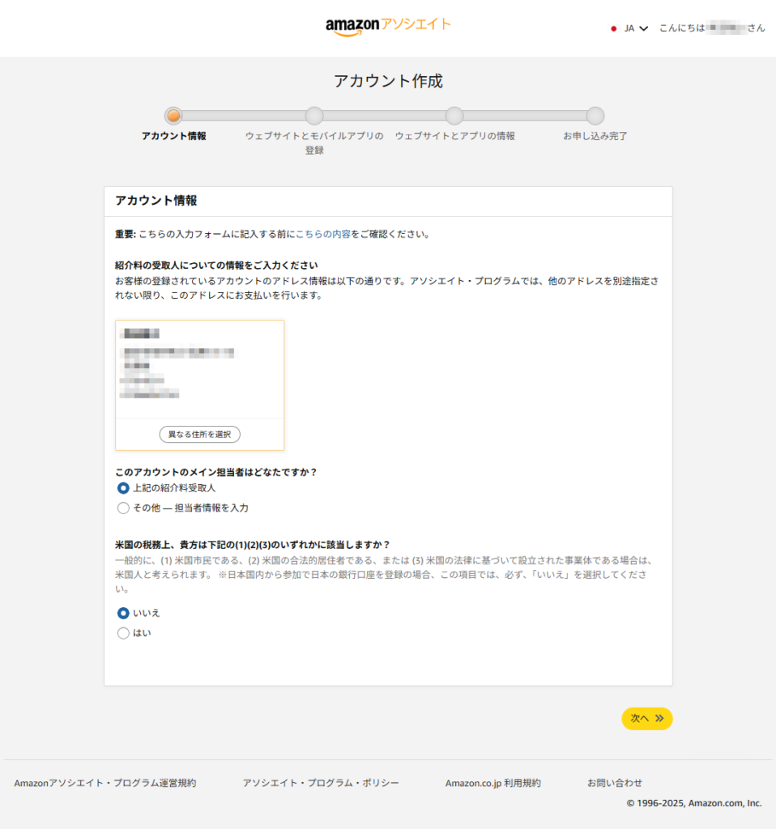This screenshot has height=829, width=776.
Task: Click the 次へ button
Action: 647,719
